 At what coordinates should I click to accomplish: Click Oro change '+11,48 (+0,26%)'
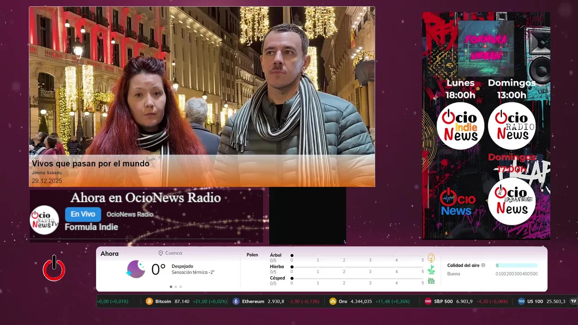click(392, 301)
